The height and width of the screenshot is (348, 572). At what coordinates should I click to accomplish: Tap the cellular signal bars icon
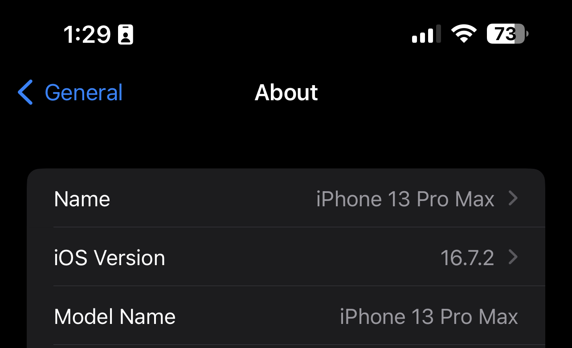click(426, 34)
